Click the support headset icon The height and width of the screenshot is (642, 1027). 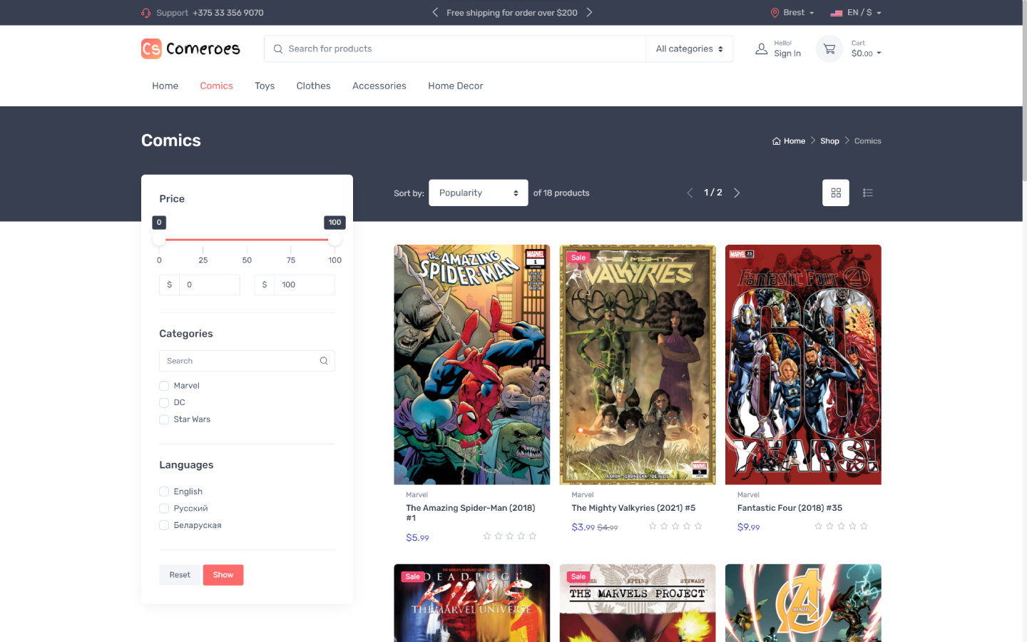(x=146, y=13)
